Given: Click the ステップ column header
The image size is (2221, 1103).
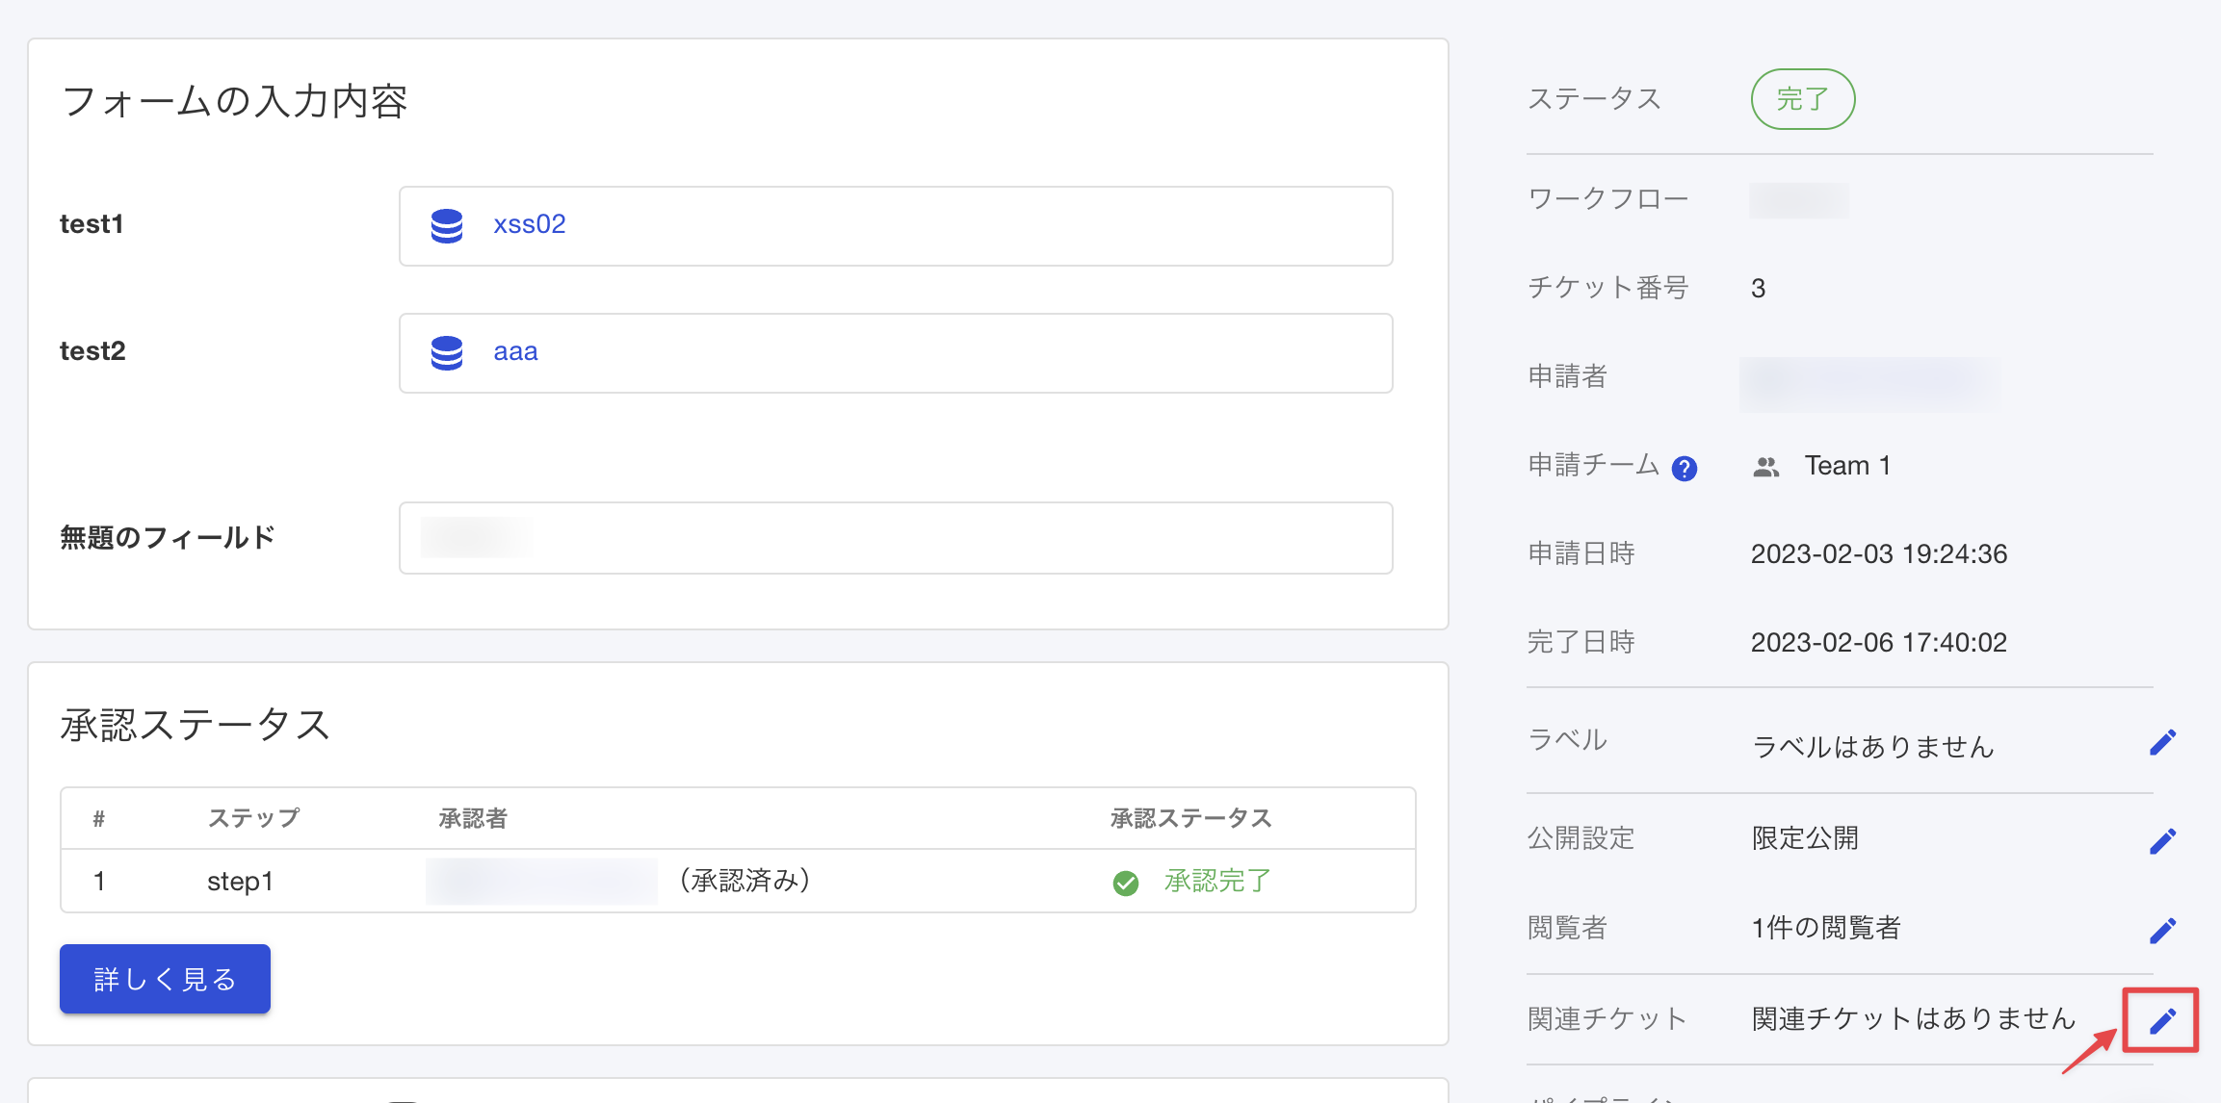Looking at the screenshot, I should (253, 819).
